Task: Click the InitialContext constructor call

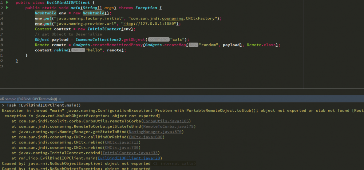Action: coord(104,29)
